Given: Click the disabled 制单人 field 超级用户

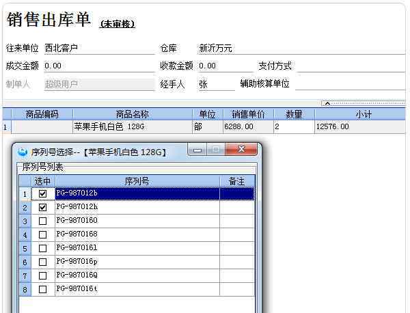Looking at the screenshot, I should pos(99,84).
